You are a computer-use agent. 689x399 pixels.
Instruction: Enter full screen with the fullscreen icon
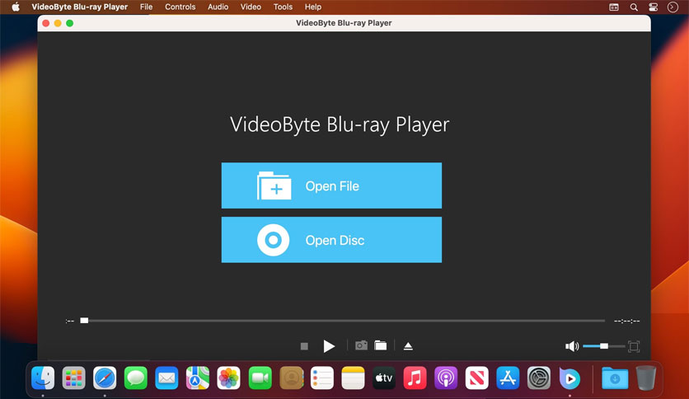pos(634,346)
